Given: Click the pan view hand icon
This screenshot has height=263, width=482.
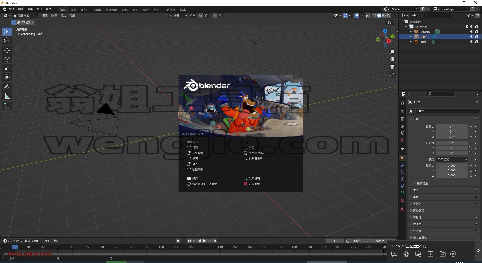Looking at the screenshot, I should click(392, 59).
